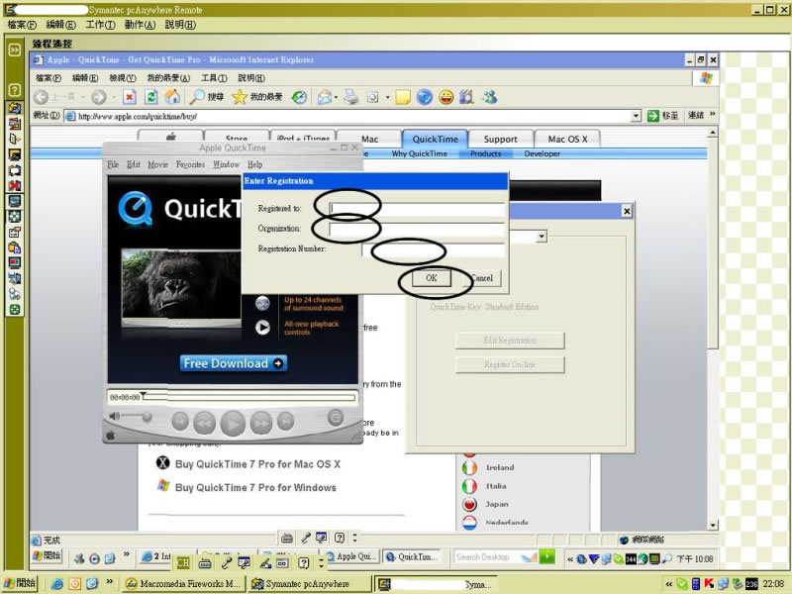Expand IE links chevron at toolbar right
The width and height of the screenshot is (792, 594).
tap(712, 114)
